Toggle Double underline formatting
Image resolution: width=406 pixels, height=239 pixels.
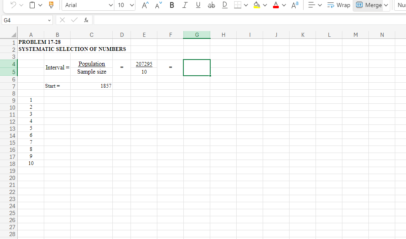pos(225,5)
